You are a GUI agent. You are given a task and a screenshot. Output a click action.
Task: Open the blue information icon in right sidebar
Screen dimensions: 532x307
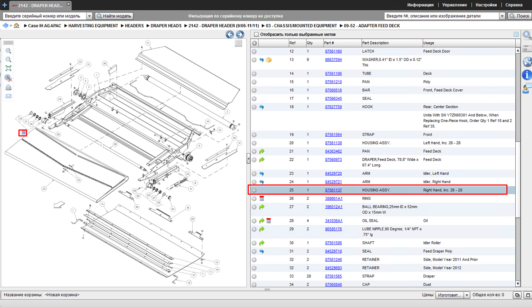pos(527,75)
